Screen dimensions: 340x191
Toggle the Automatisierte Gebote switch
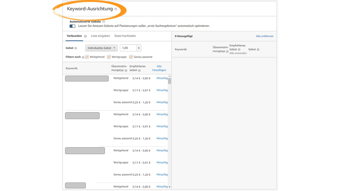[73, 26]
